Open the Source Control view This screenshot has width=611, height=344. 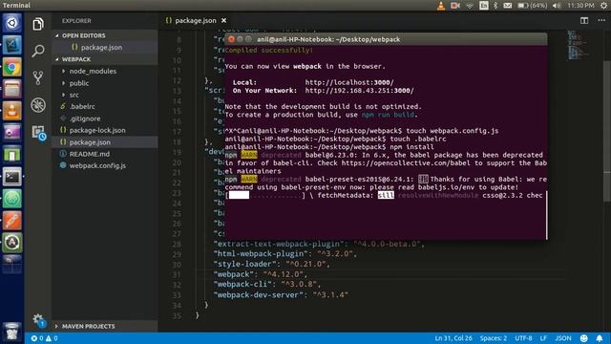click(38, 77)
